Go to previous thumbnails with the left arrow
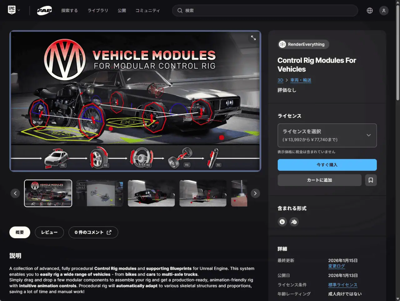This screenshot has width=400, height=301. (x=15, y=193)
